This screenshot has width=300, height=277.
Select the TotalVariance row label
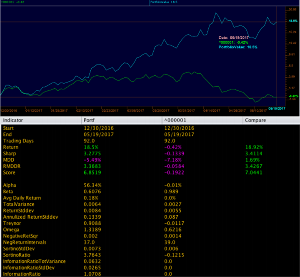pyautogui.click(x=19, y=204)
